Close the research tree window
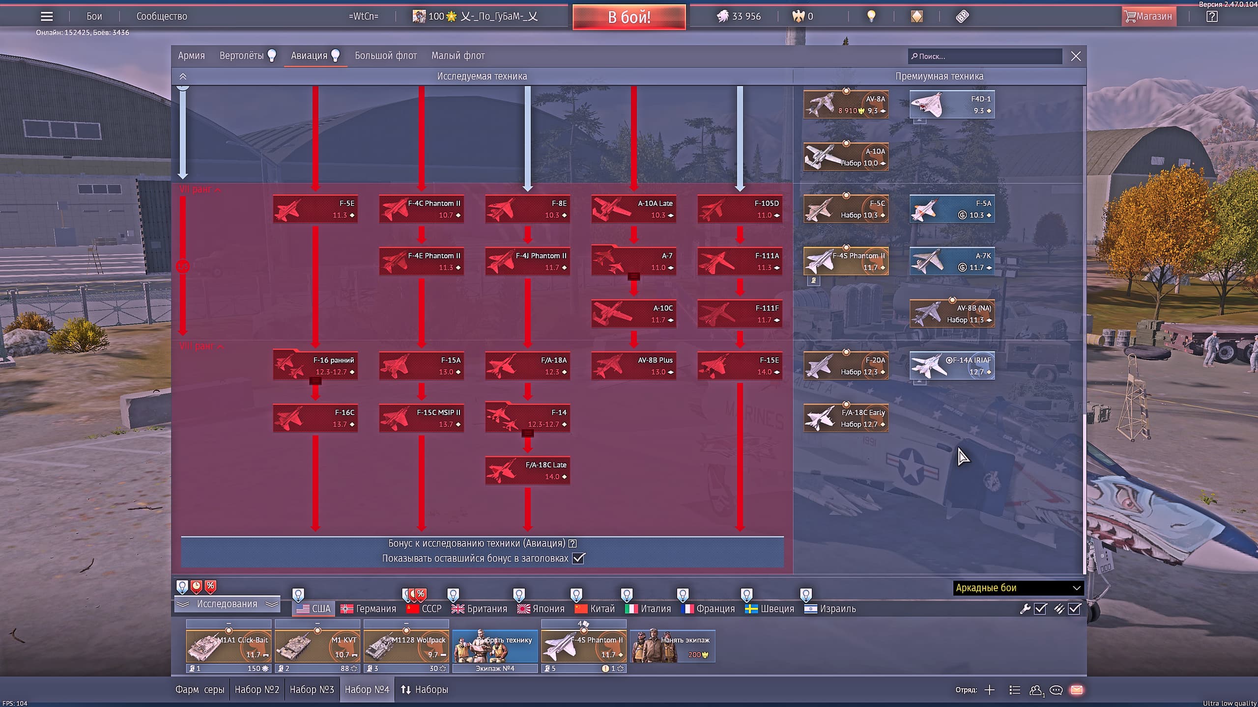 pyautogui.click(x=1076, y=56)
